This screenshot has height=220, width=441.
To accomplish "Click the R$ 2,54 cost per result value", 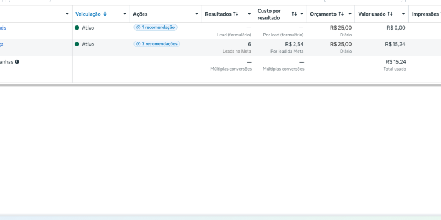I will pyautogui.click(x=294, y=44).
